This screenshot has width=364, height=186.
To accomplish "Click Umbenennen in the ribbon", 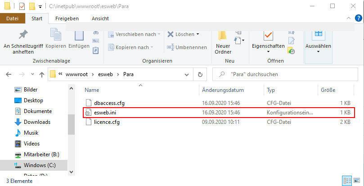I will (x=187, y=47).
